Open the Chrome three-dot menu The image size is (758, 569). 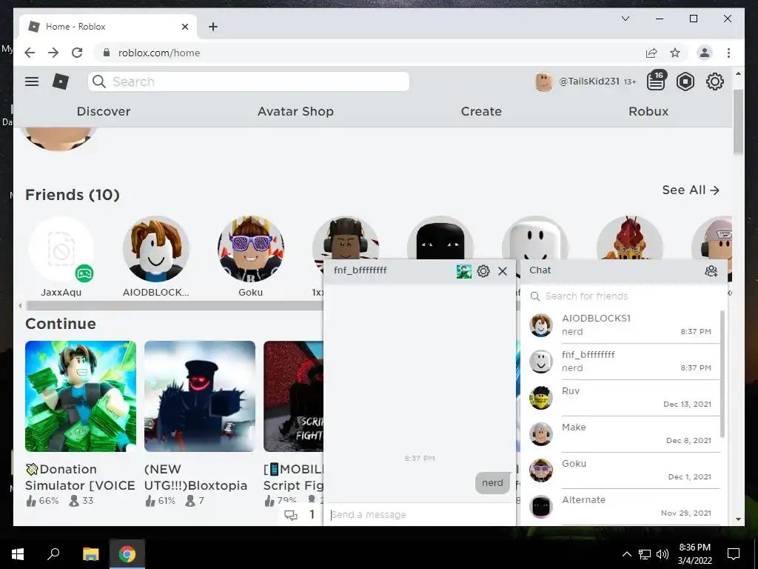pos(728,53)
